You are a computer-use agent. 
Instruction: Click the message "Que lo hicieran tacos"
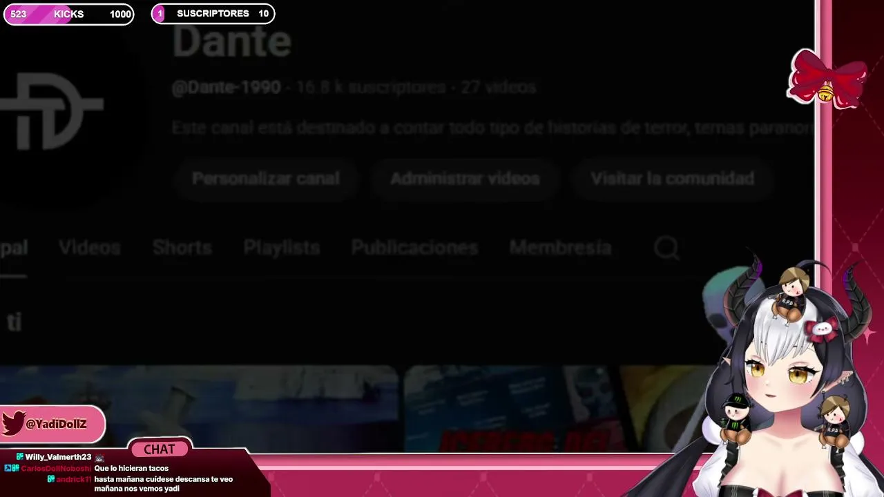point(131,468)
